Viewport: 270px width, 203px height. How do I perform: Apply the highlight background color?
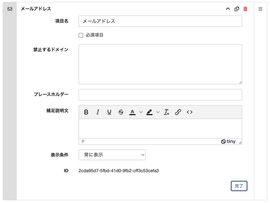[149, 112]
